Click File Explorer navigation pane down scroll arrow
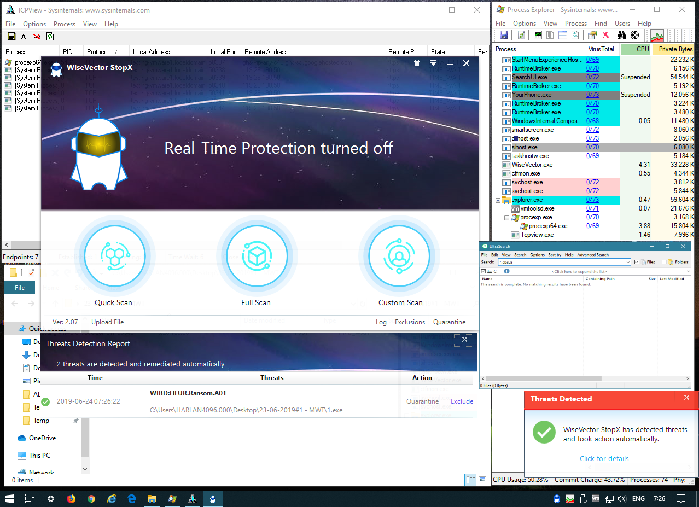The width and height of the screenshot is (699, 507). click(x=85, y=469)
